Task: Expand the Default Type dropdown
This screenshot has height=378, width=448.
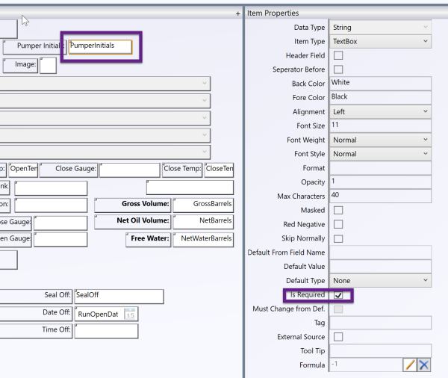Action: (x=380, y=281)
